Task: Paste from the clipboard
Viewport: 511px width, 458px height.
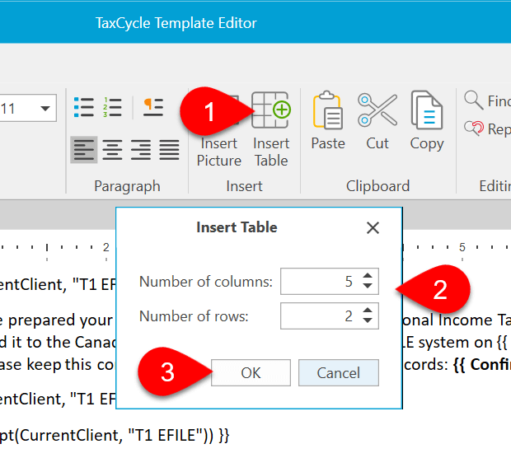Action: pos(328,121)
